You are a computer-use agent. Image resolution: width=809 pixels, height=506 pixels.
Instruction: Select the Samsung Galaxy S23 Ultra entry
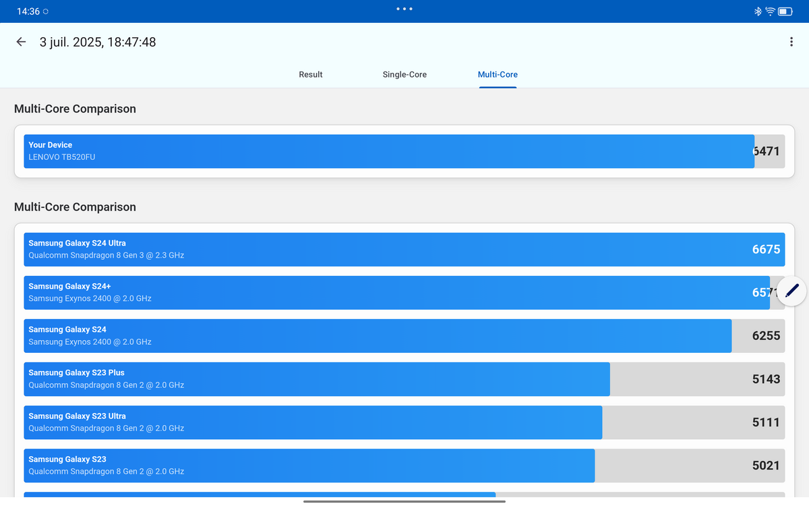[404, 422]
